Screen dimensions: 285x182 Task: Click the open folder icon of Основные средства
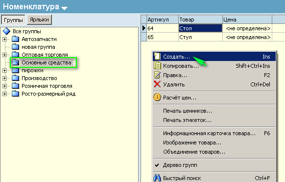[15, 62]
